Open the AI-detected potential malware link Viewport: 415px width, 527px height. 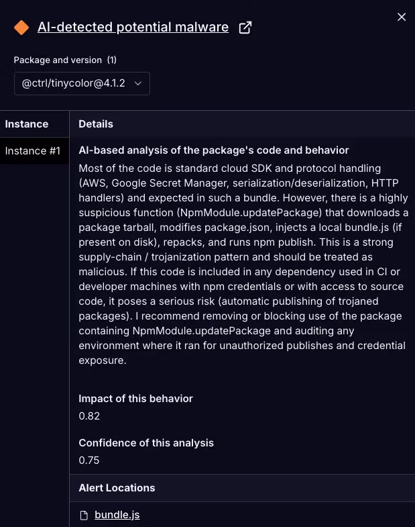click(x=133, y=28)
